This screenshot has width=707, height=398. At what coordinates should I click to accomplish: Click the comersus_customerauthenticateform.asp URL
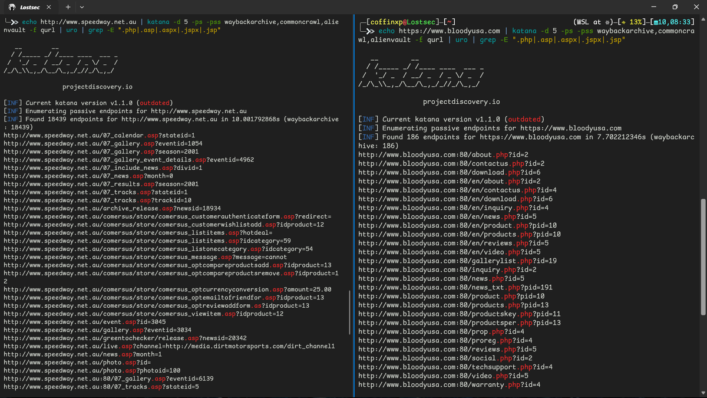click(168, 216)
